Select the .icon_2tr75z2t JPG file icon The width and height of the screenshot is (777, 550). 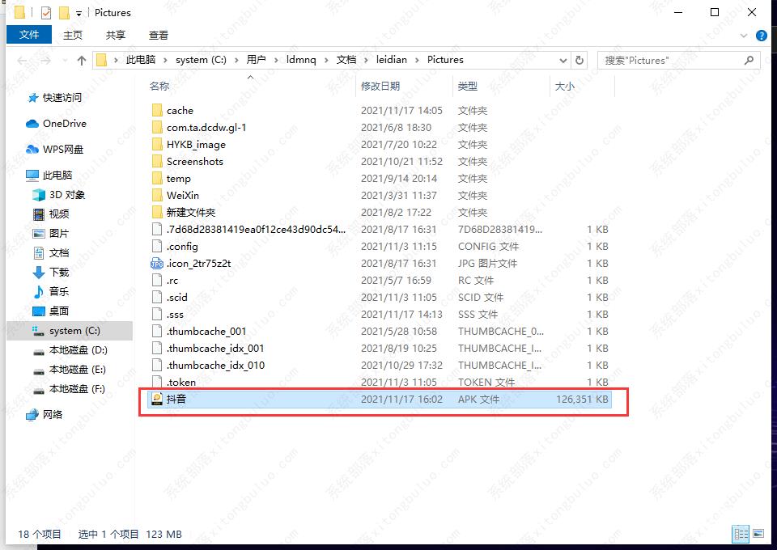coord(157,264)
